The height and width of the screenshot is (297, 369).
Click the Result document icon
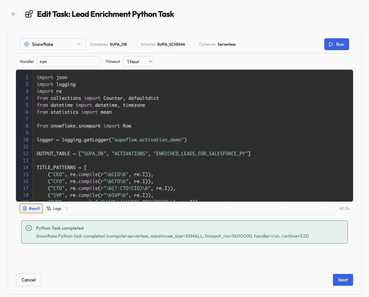[25, 209]
